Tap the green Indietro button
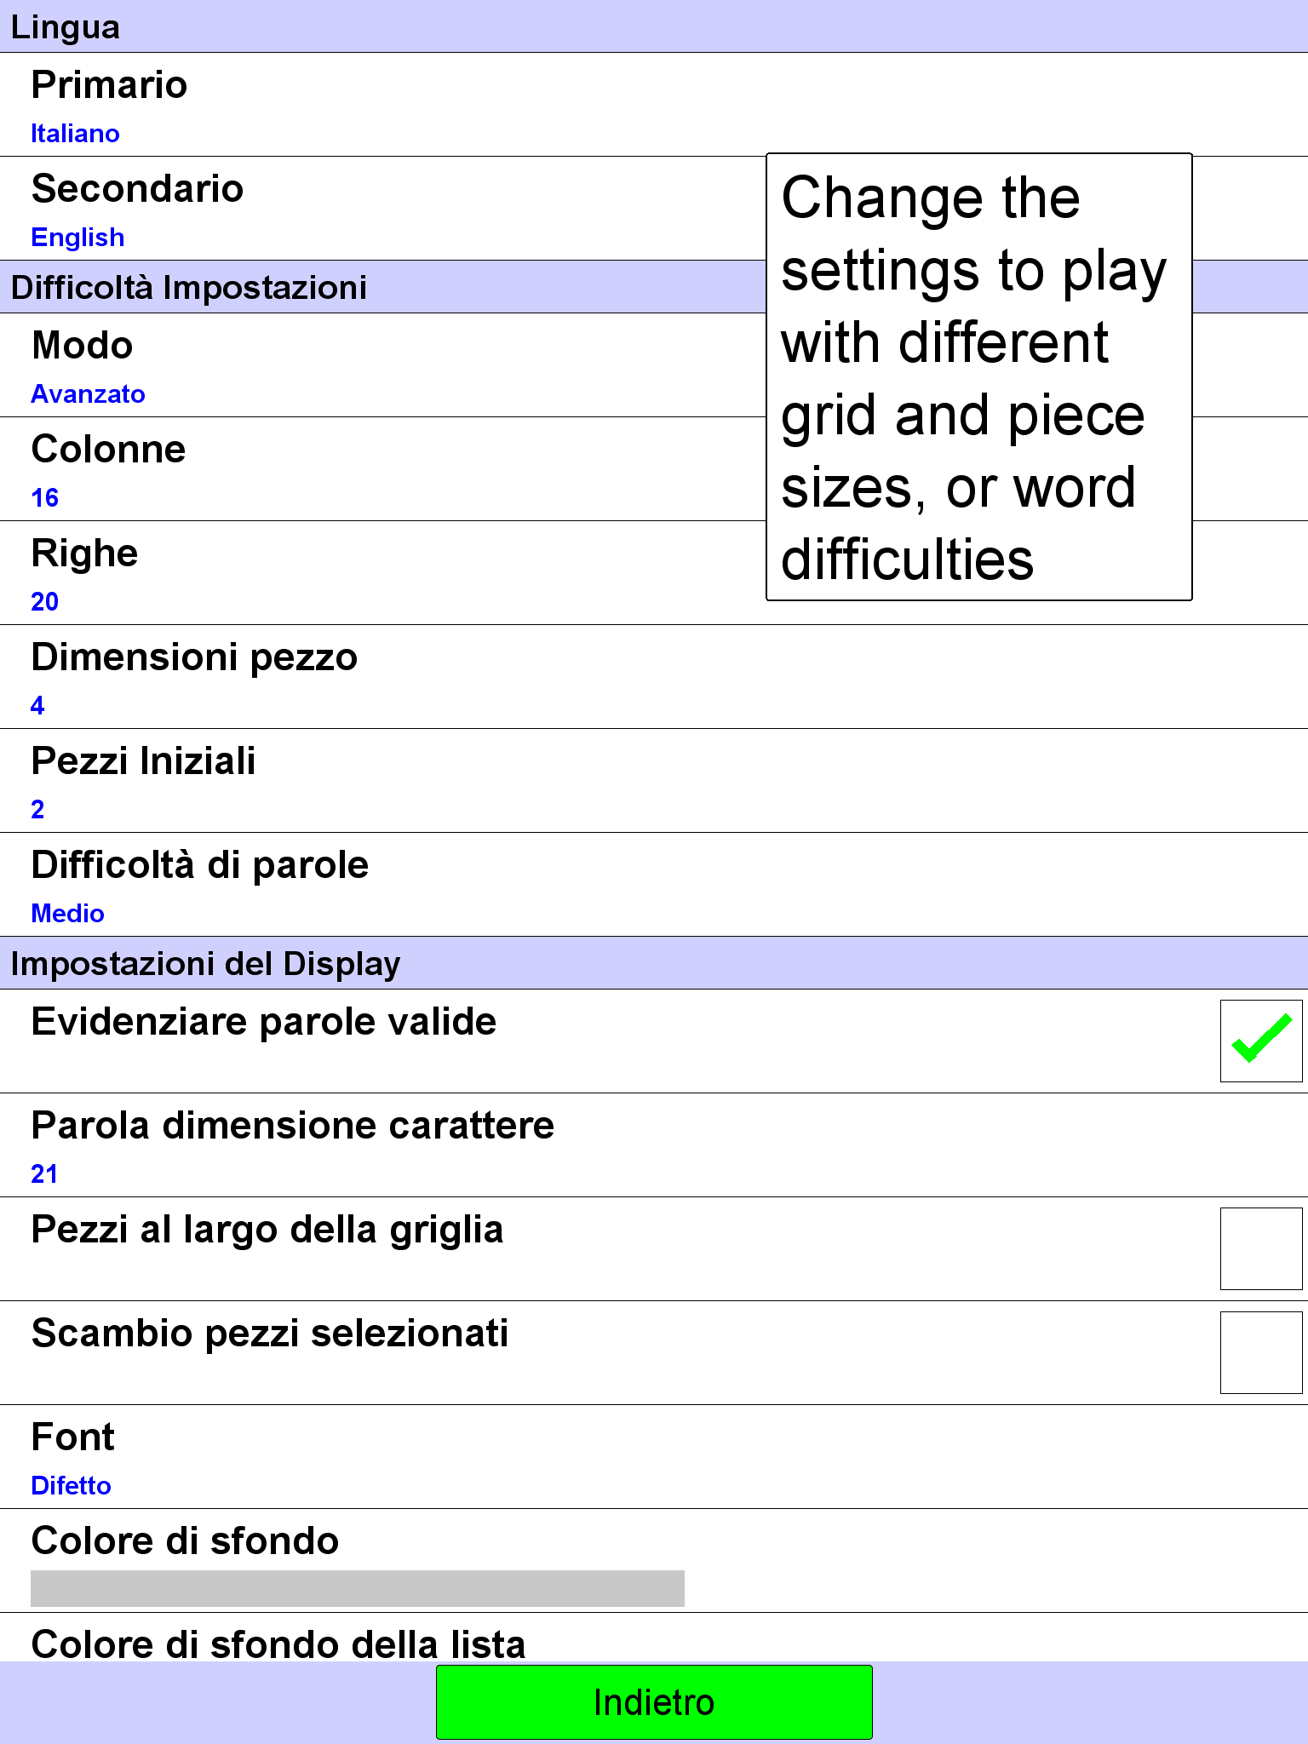1308x1744 pixels. (654, 1702)
